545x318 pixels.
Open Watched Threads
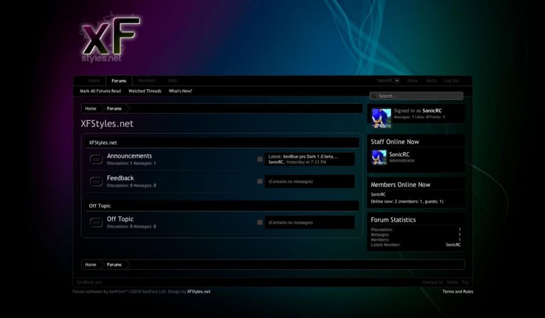[145, 91]
